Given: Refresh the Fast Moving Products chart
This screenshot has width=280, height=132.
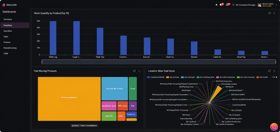Looking at the screenshot, I should click(134, 71).
